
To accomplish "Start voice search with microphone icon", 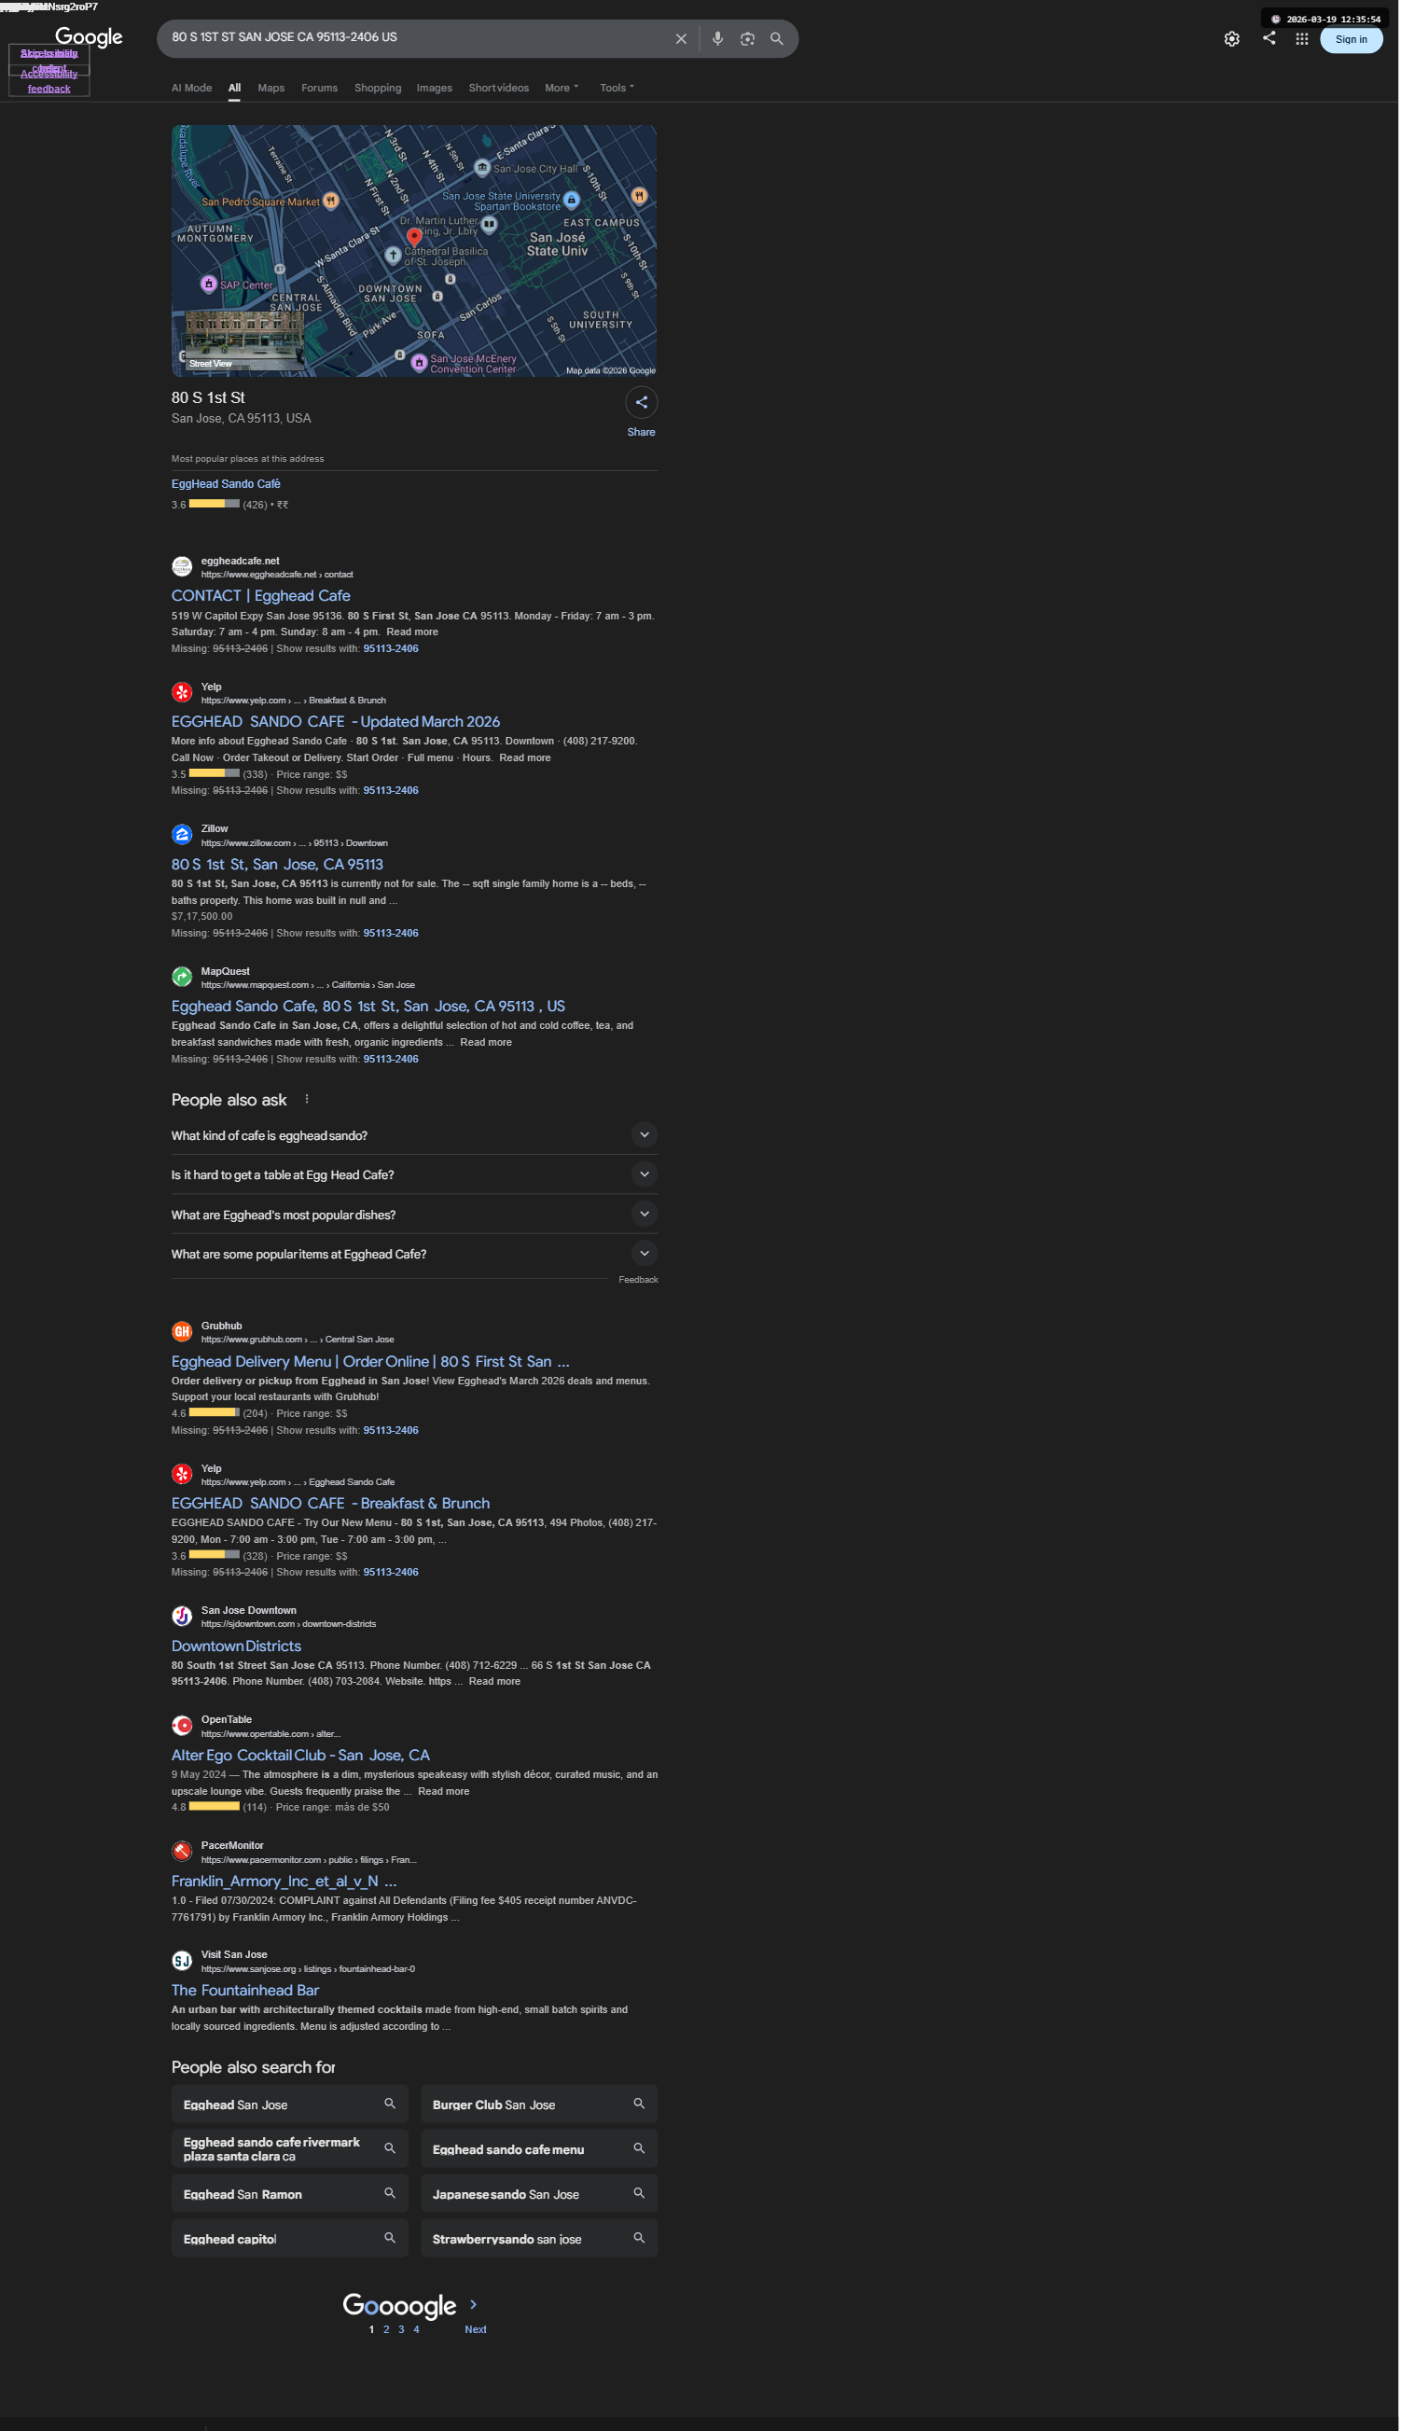I will (717, 38).
